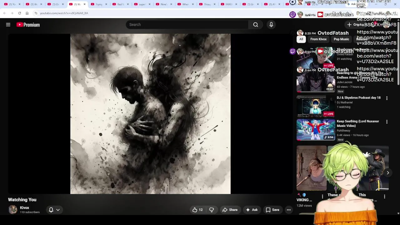Toggle the notification bell for Kivox
This screenshot has height=225, width=400.
coord(51,210)
